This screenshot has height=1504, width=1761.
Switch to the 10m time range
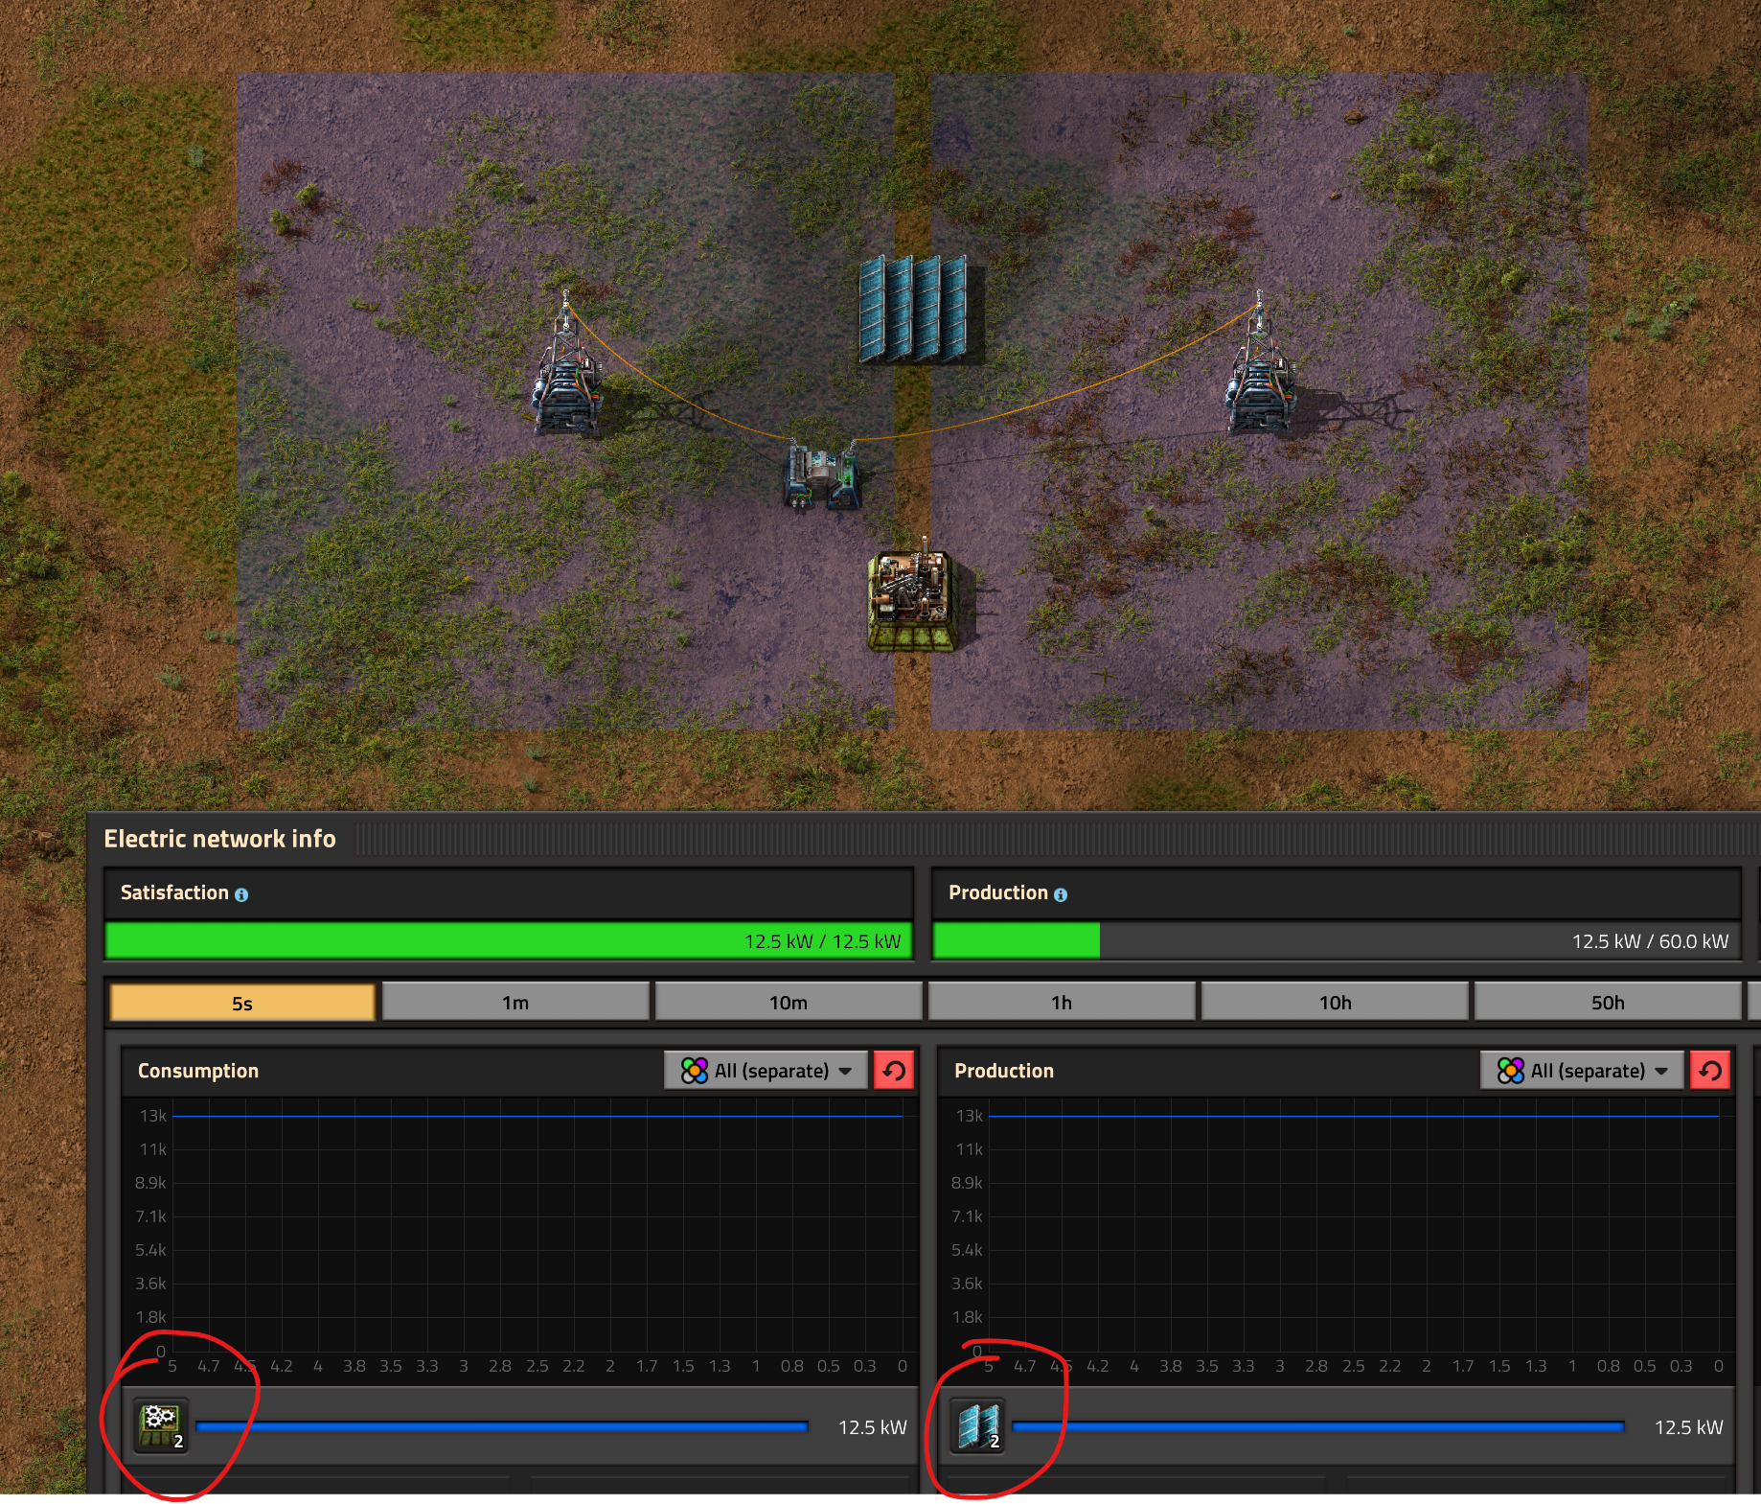[789, 1003]
